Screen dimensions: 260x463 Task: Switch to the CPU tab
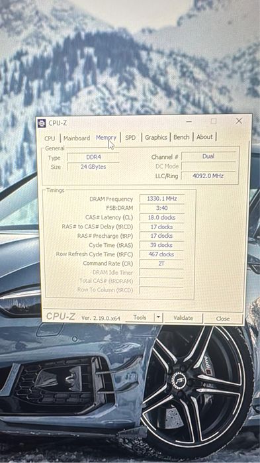point(50,138)
